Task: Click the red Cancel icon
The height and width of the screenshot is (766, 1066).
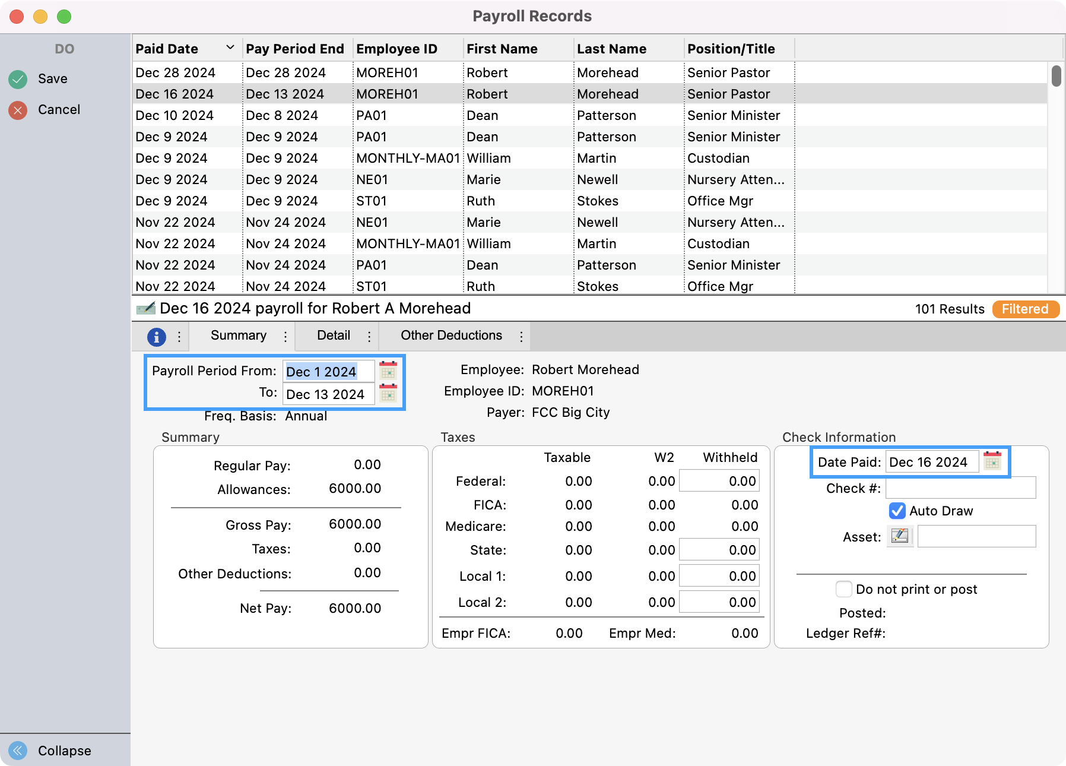Action: coord(18,110)
